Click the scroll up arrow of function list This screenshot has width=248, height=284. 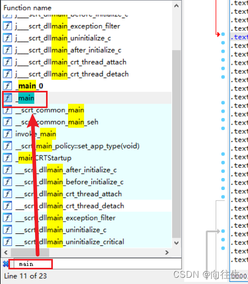tap(176, 6)
